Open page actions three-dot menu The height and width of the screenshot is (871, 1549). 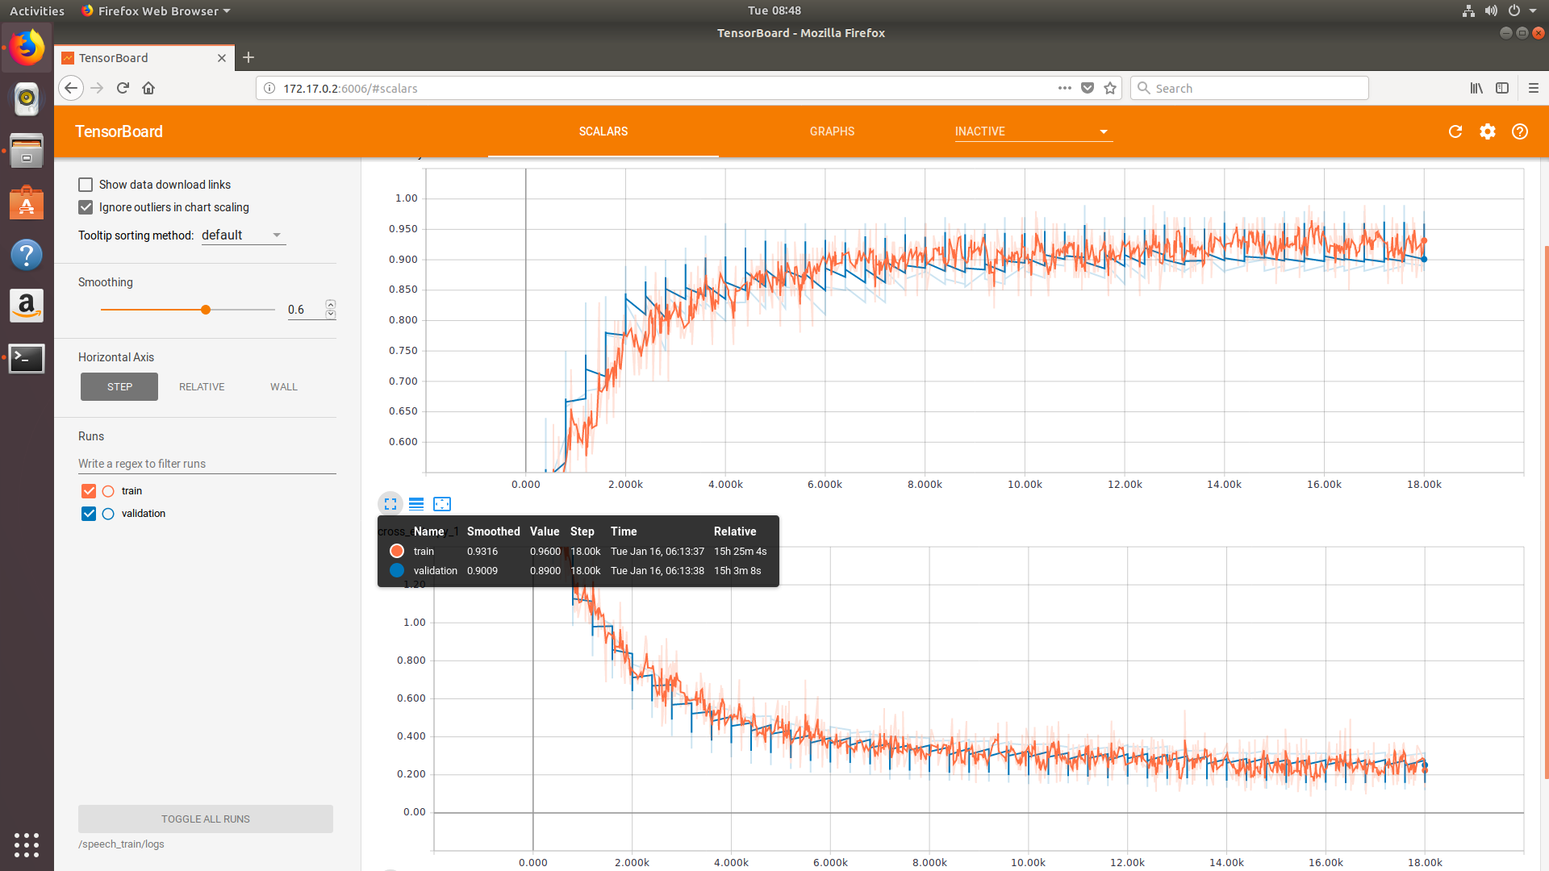[1065, 88]
